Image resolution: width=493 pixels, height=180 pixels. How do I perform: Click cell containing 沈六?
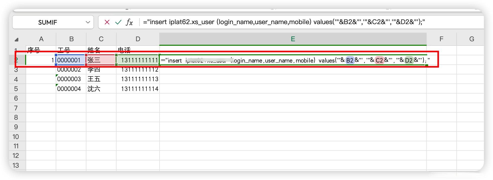click(101, 89)
